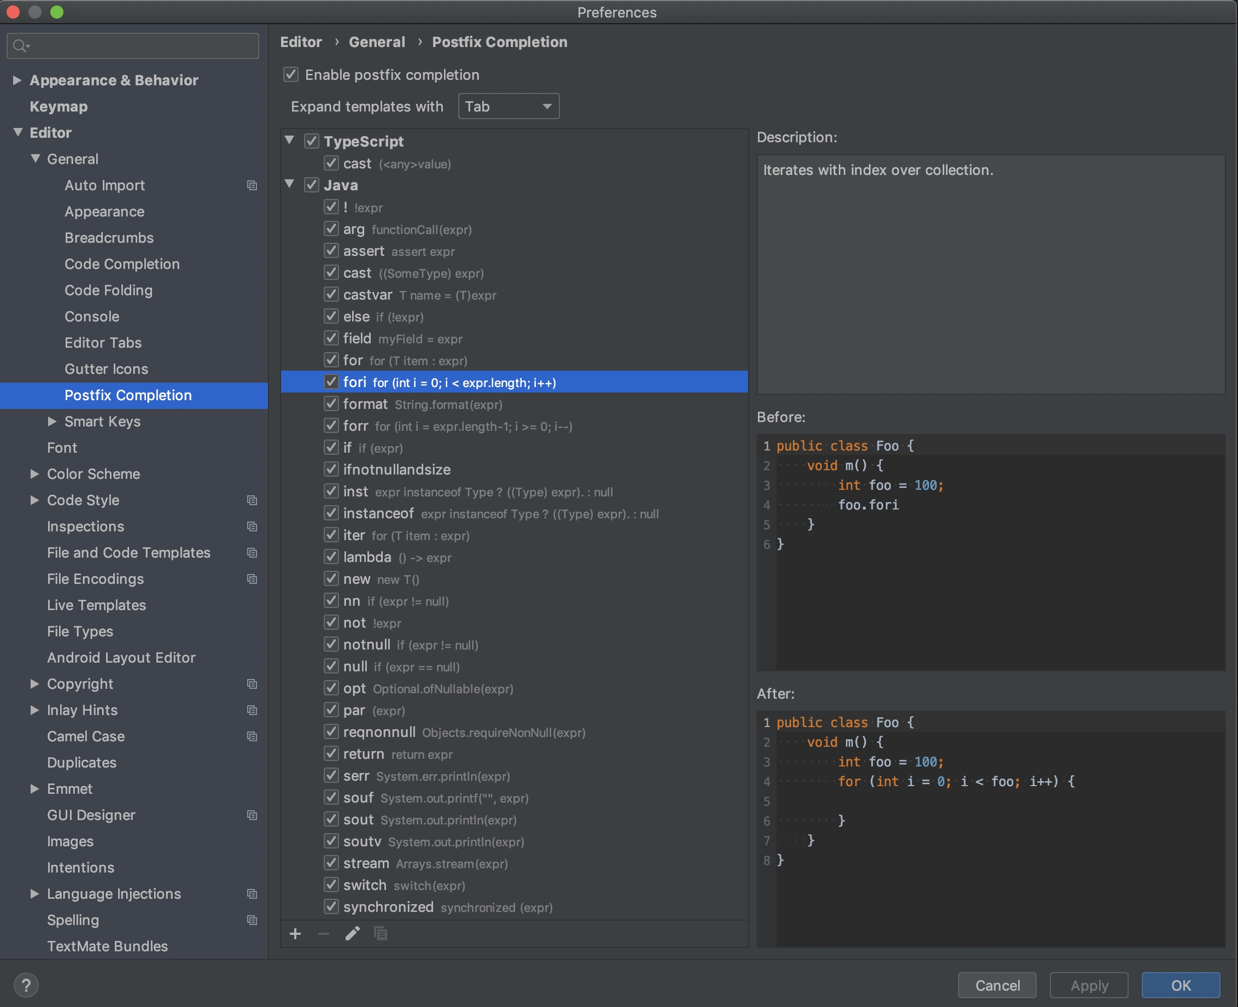This screenshot has height=1007, width=1238.
Task: Toggle the synchronized template checkbox
Action: tap(331, 906)
